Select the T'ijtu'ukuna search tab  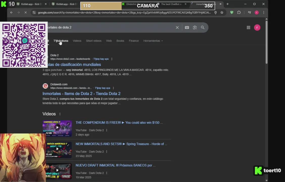coord(61,41)
